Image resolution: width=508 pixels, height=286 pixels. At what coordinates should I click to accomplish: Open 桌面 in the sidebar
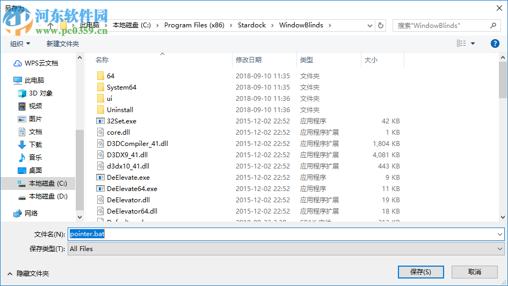tap(30, 171)
